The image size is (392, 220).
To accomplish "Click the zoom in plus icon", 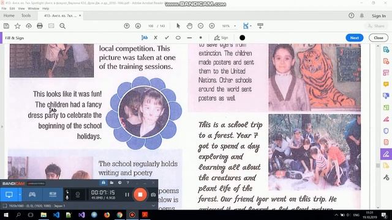I will click(x=212, y=26).
